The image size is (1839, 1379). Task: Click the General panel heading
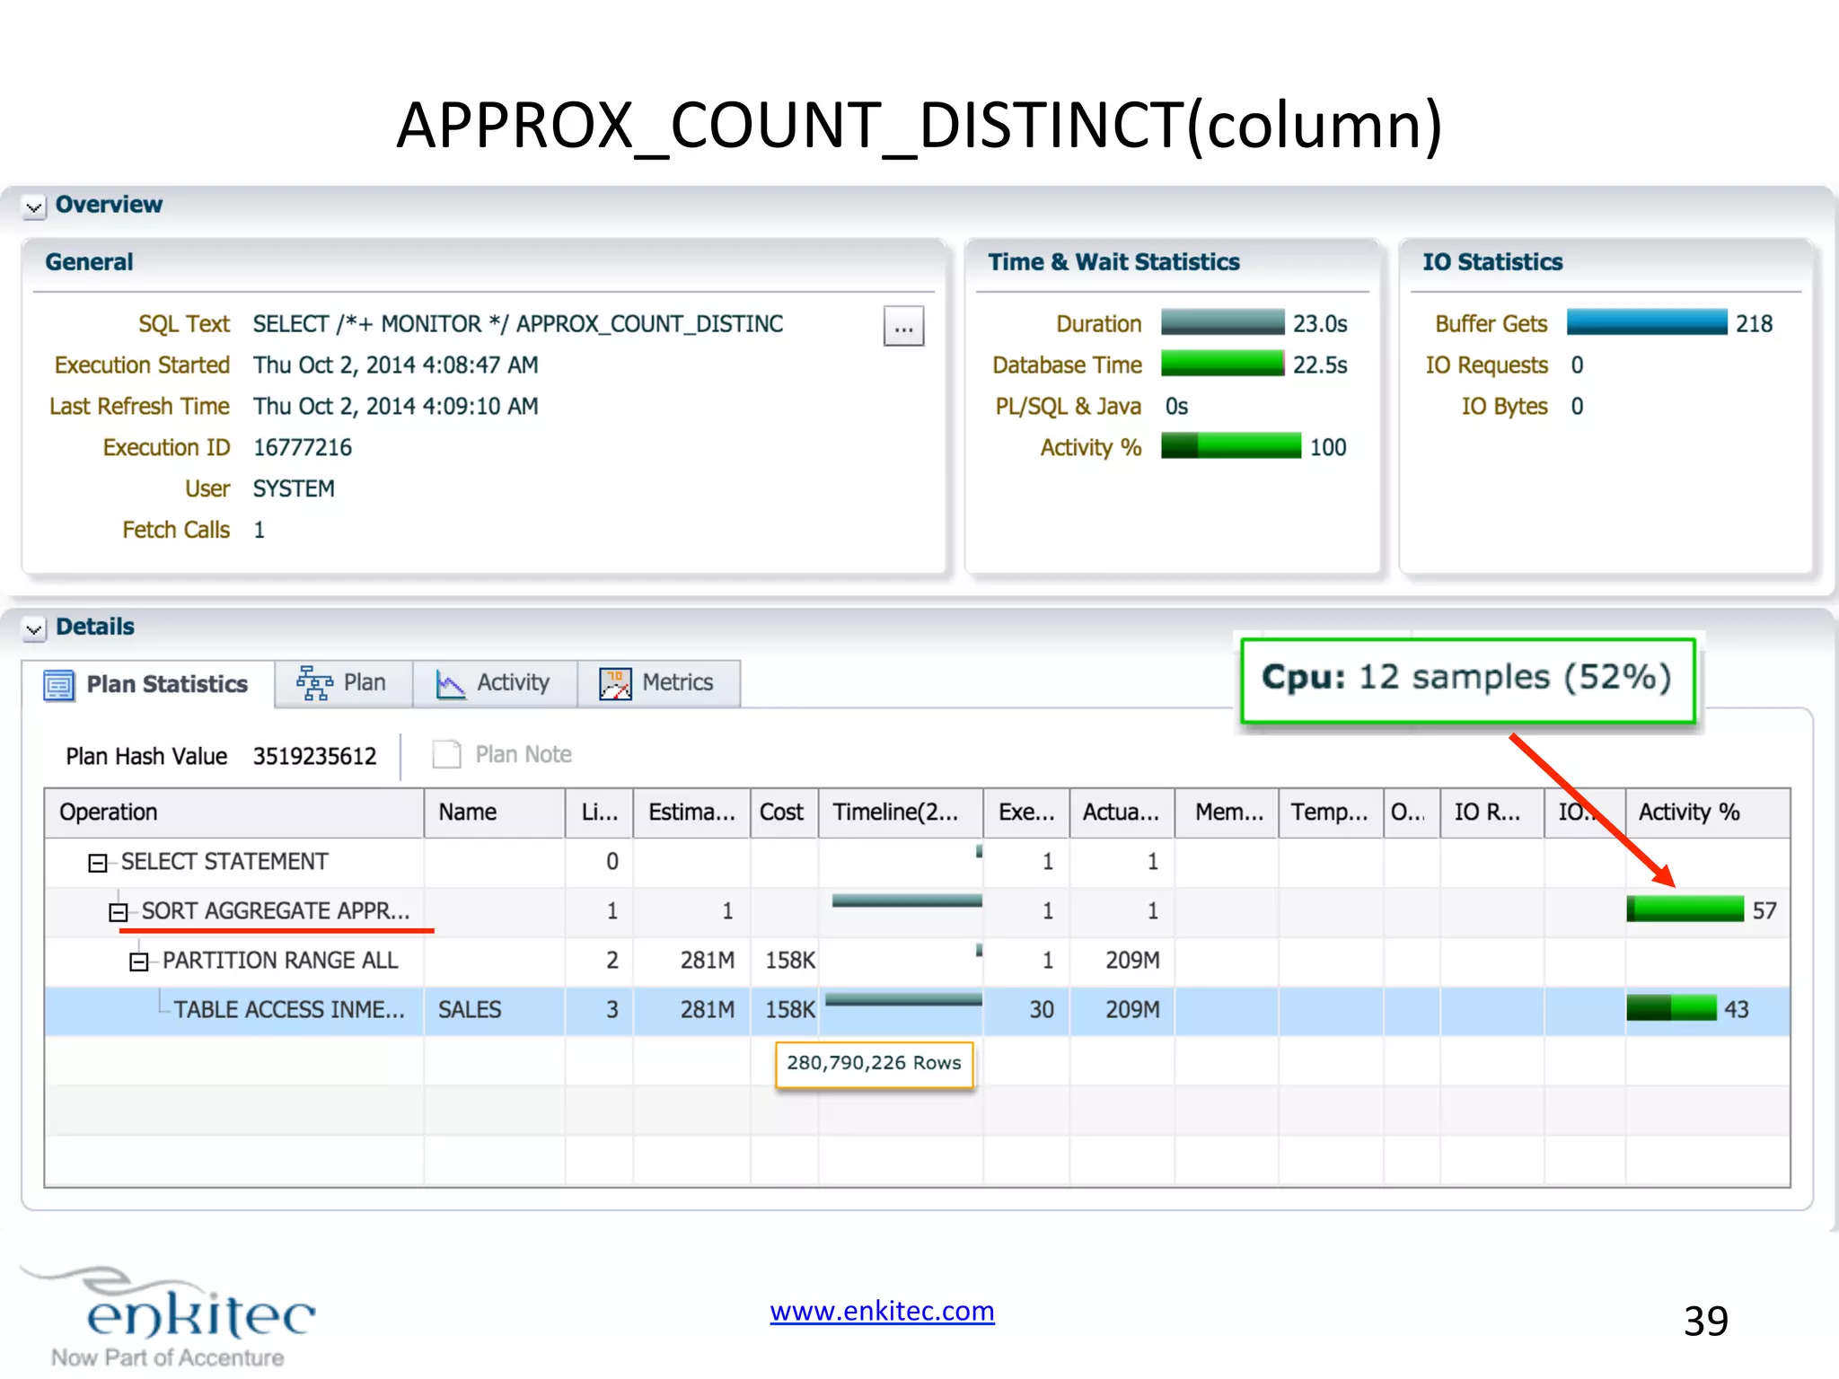[90, 262]
